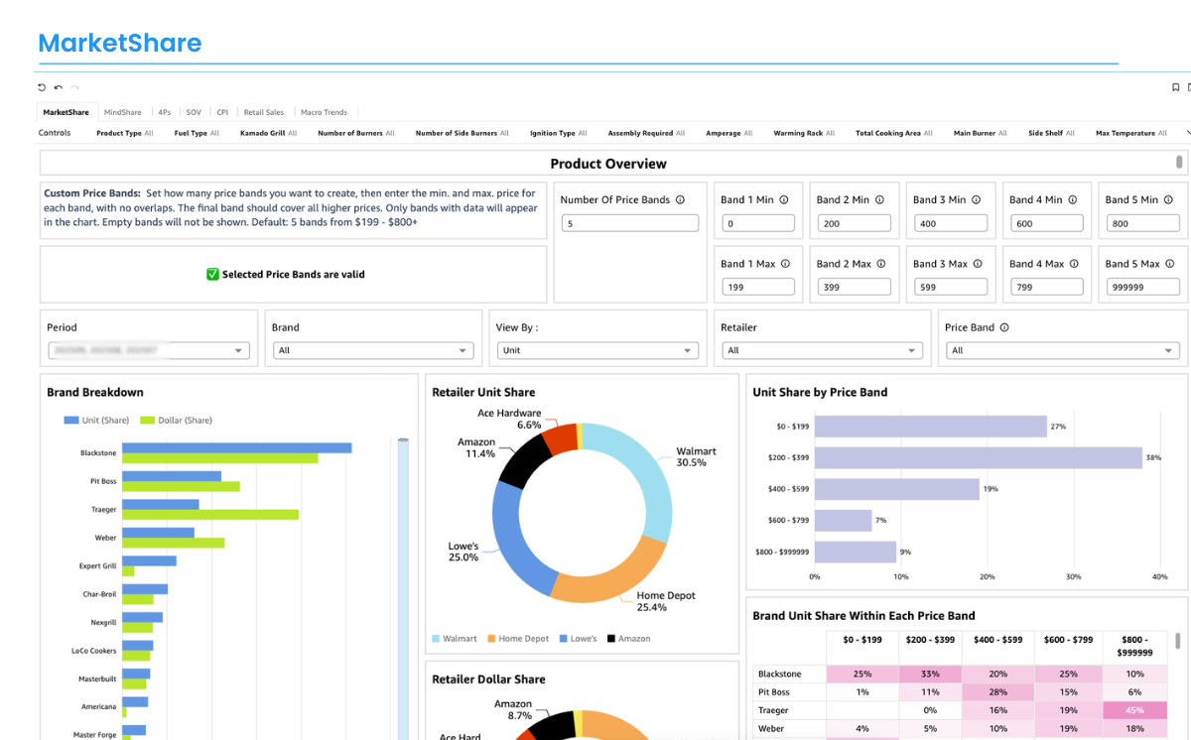Click info icon next to Band 5 Min
This screenshot has height=740, width=1191.
click(x=1168, y=199)
